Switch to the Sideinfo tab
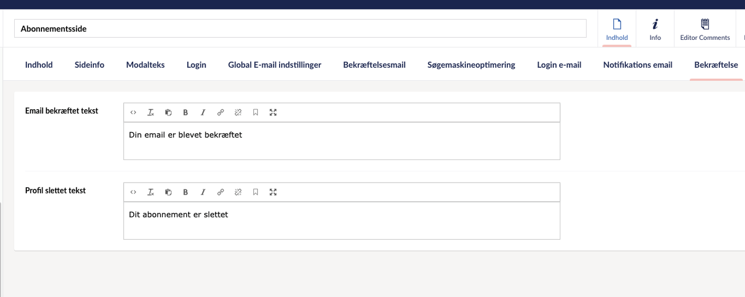The width and height of the screenshot is (745, 297). (89, 65)
